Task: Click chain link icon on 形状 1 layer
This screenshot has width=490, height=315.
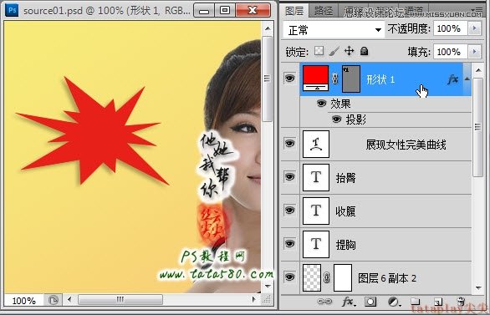Action: 335,79
